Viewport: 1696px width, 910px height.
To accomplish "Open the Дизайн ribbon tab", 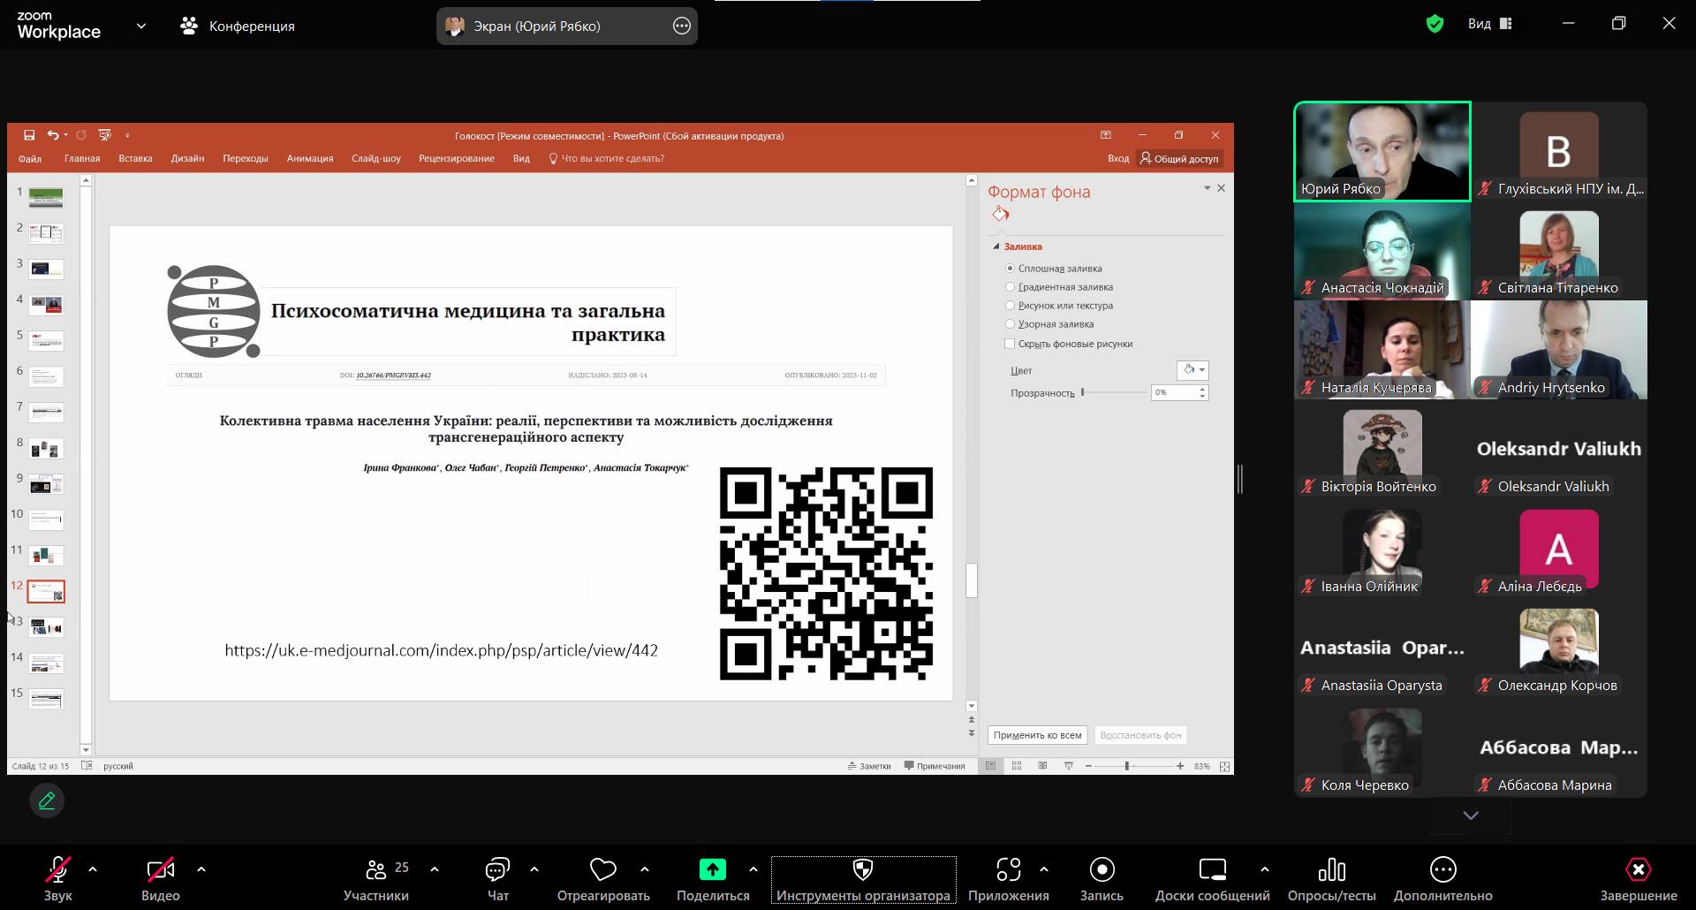I will [x=187, y=159].
